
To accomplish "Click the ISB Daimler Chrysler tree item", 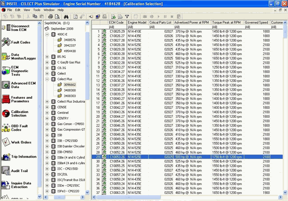I will click(x=71, y=146).
